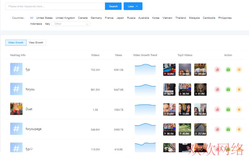The height and width of the screenshot is (160, 249).
Task: Click foryou videos value 681.5M
Action: pyautogui.click(x=95, y=90)
